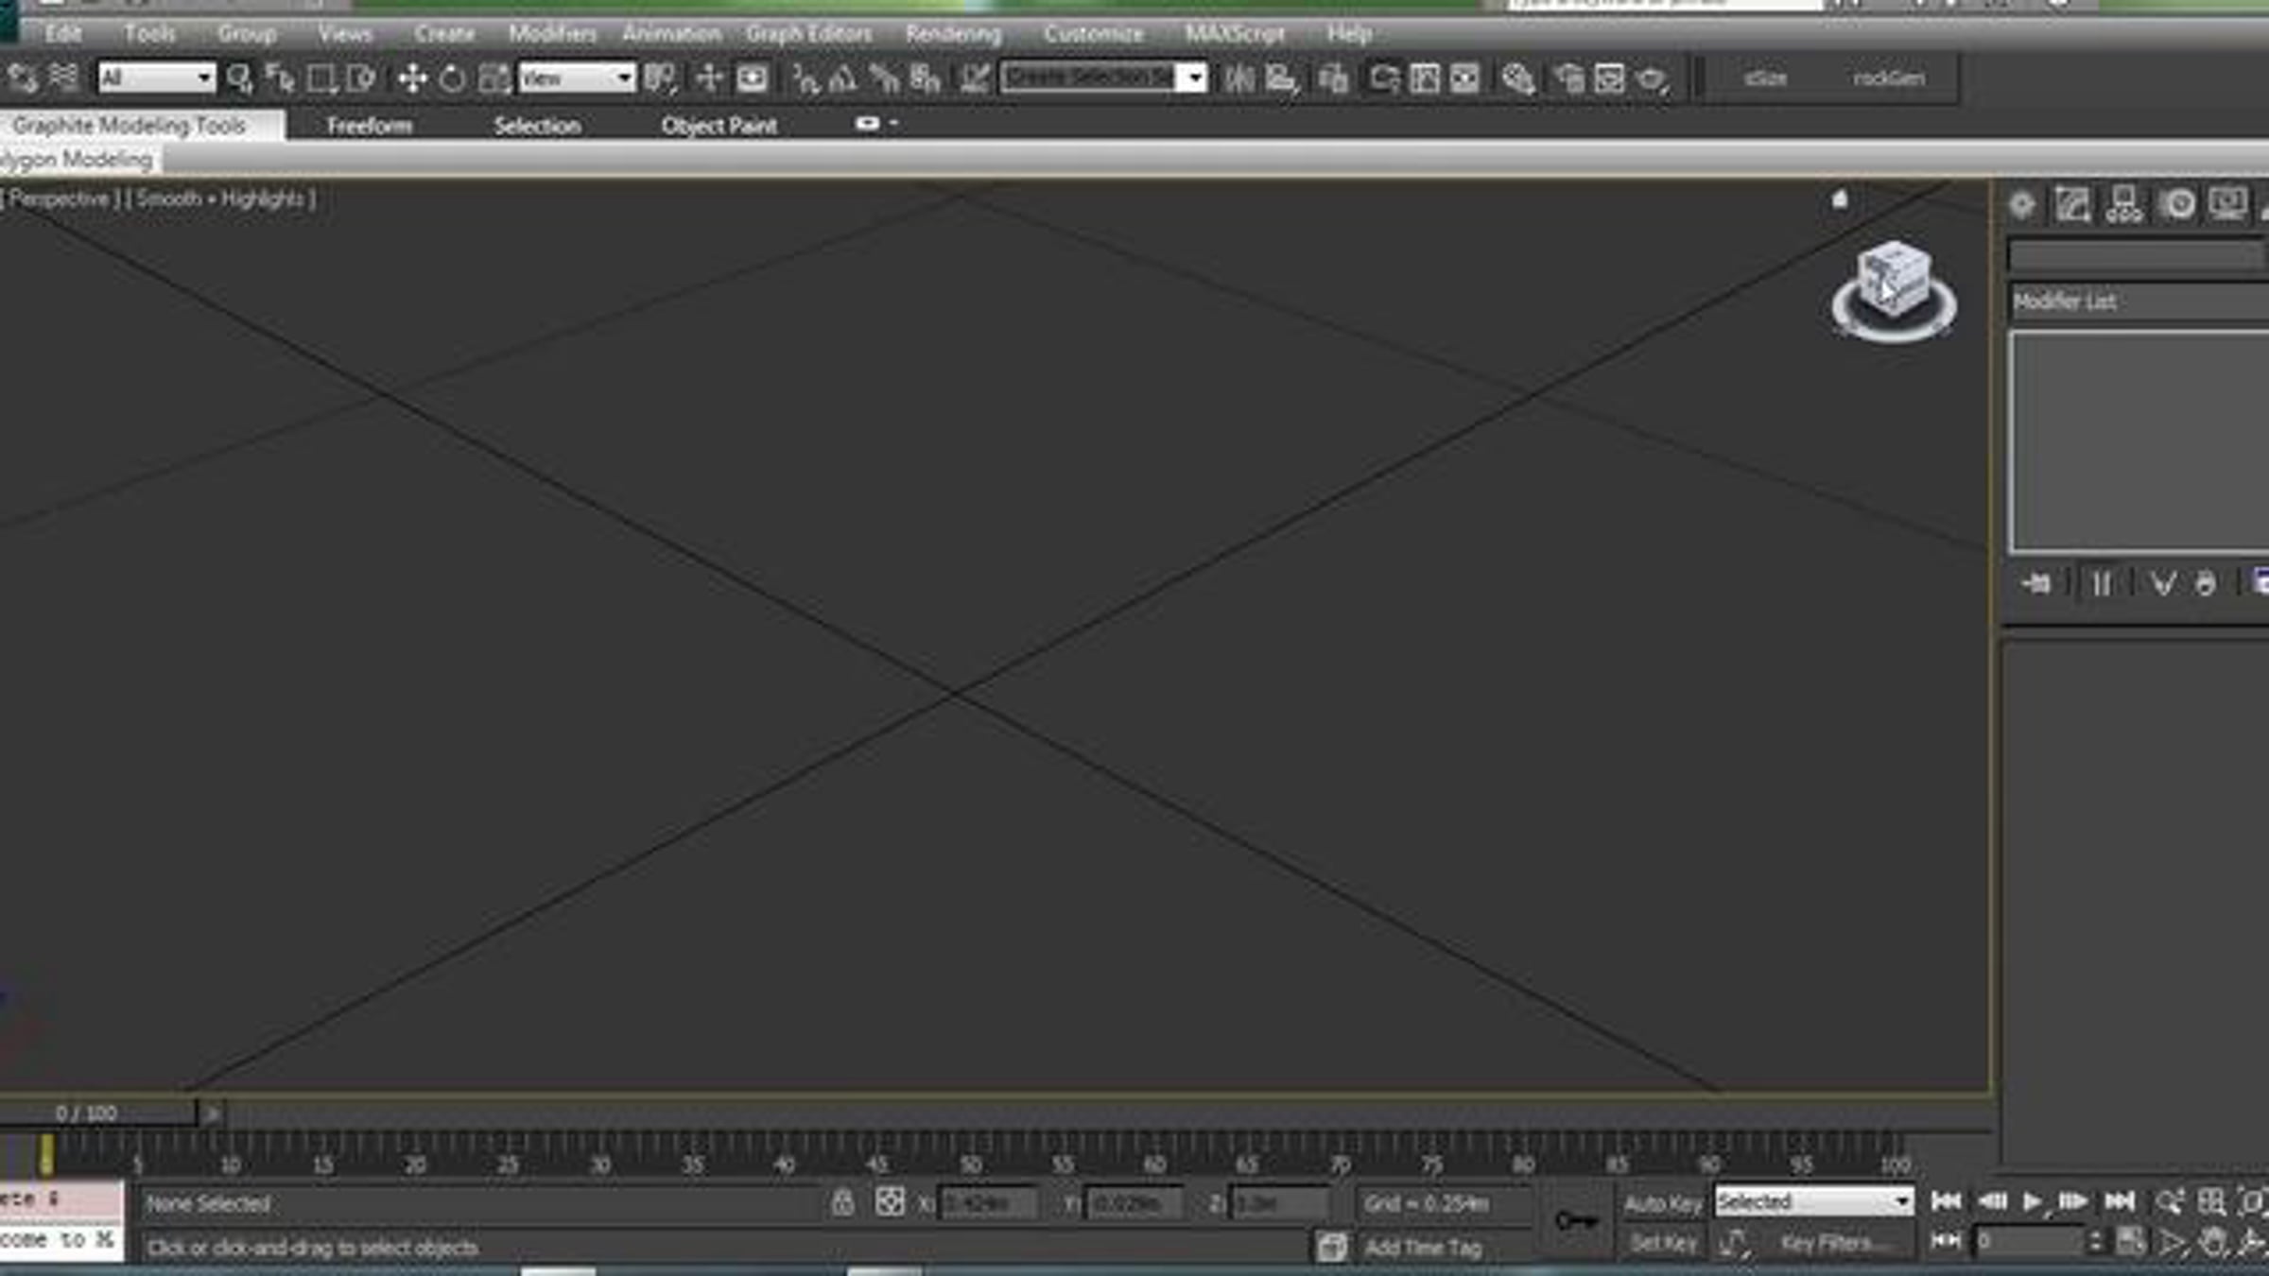This screenshot has height=1276, width=2269.
Task: Open the Rendered Frame Window icon
Action: click(x=1609, y=78)
